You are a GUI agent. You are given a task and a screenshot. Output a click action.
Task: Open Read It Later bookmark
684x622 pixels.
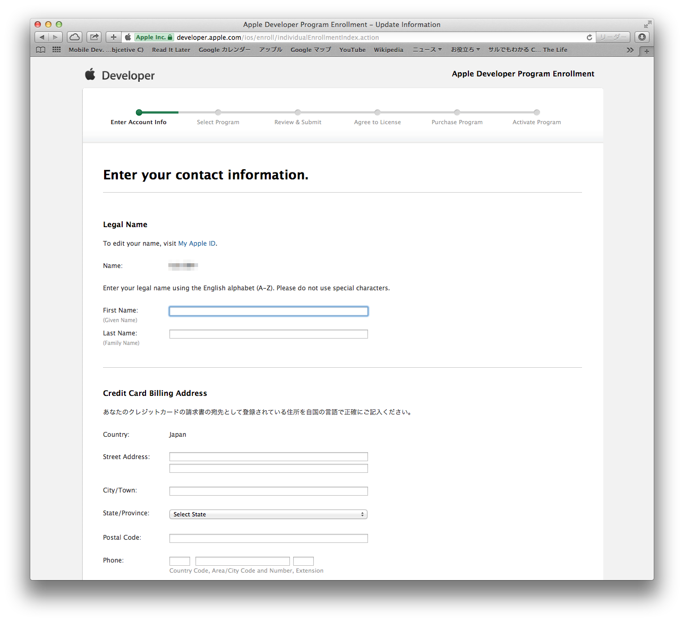(171, 50)
